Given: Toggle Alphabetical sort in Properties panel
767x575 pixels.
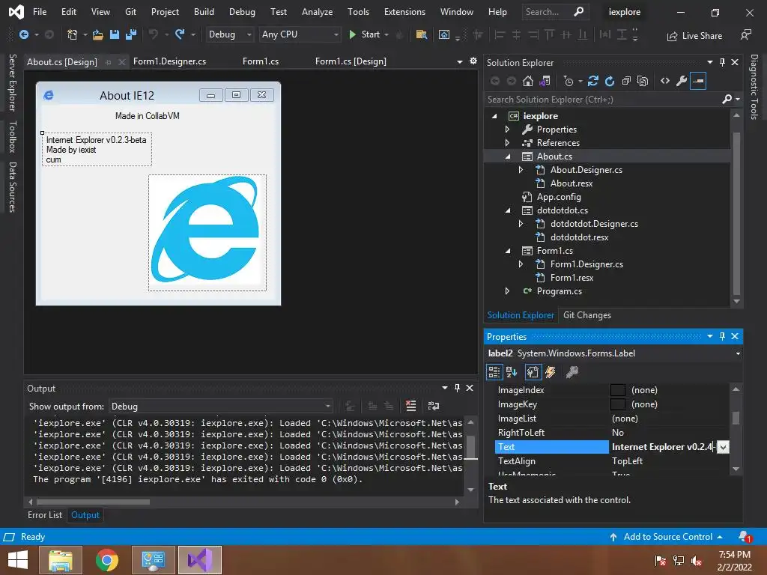Looking at the screenshot, I should point(512,372).
